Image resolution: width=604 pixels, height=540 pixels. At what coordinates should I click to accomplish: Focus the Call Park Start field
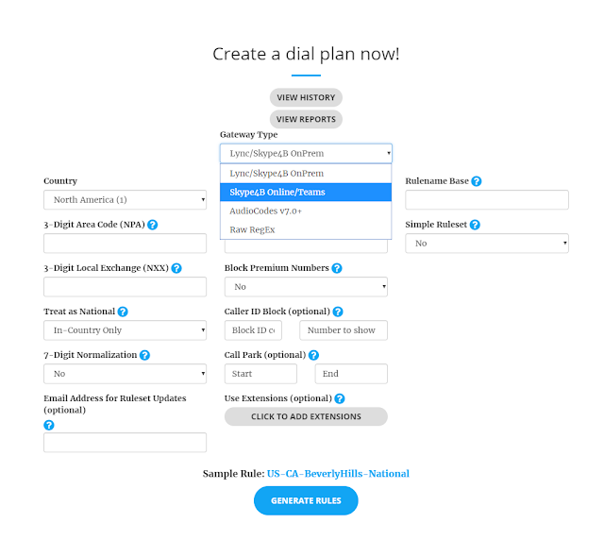(x=260, y=374)
